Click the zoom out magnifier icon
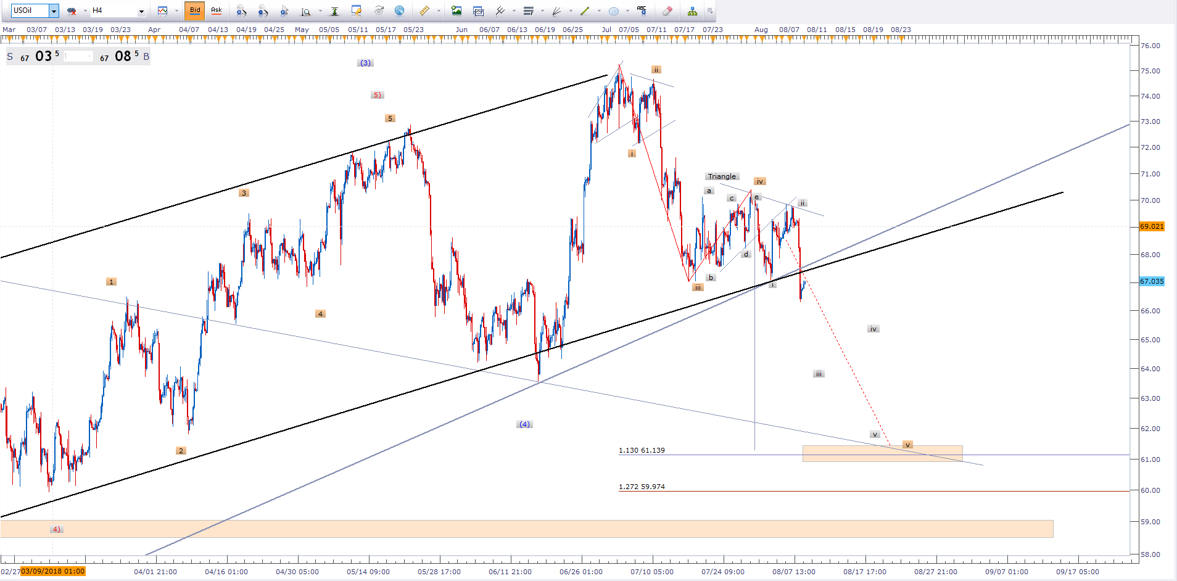Viewport: 1177px width, 581px height. 263,10
